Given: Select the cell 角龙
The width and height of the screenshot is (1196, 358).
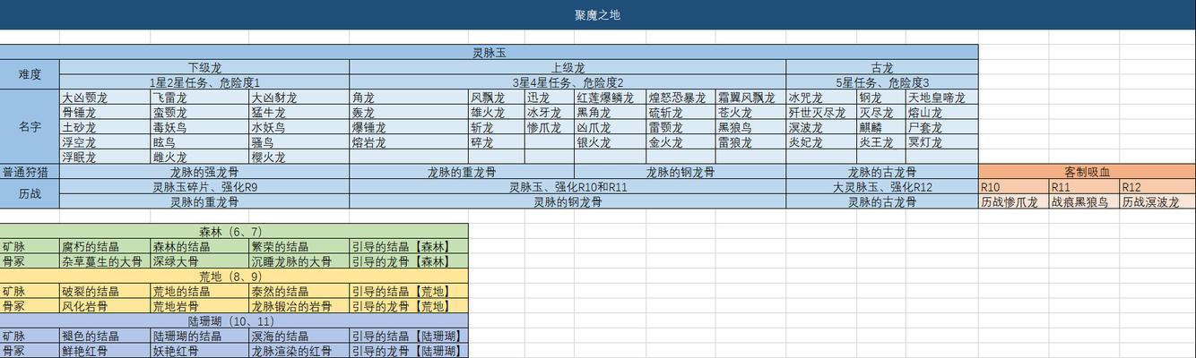Looking at the screenshot, I should (x=409, y=97).
